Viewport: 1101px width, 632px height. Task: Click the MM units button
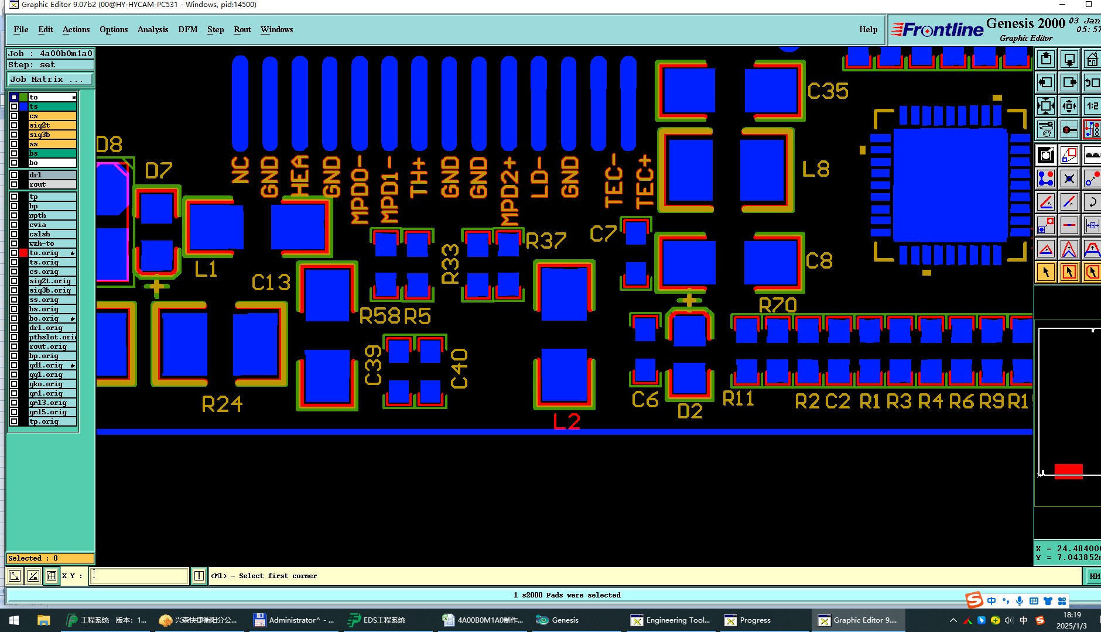(x=1094, y=576)
